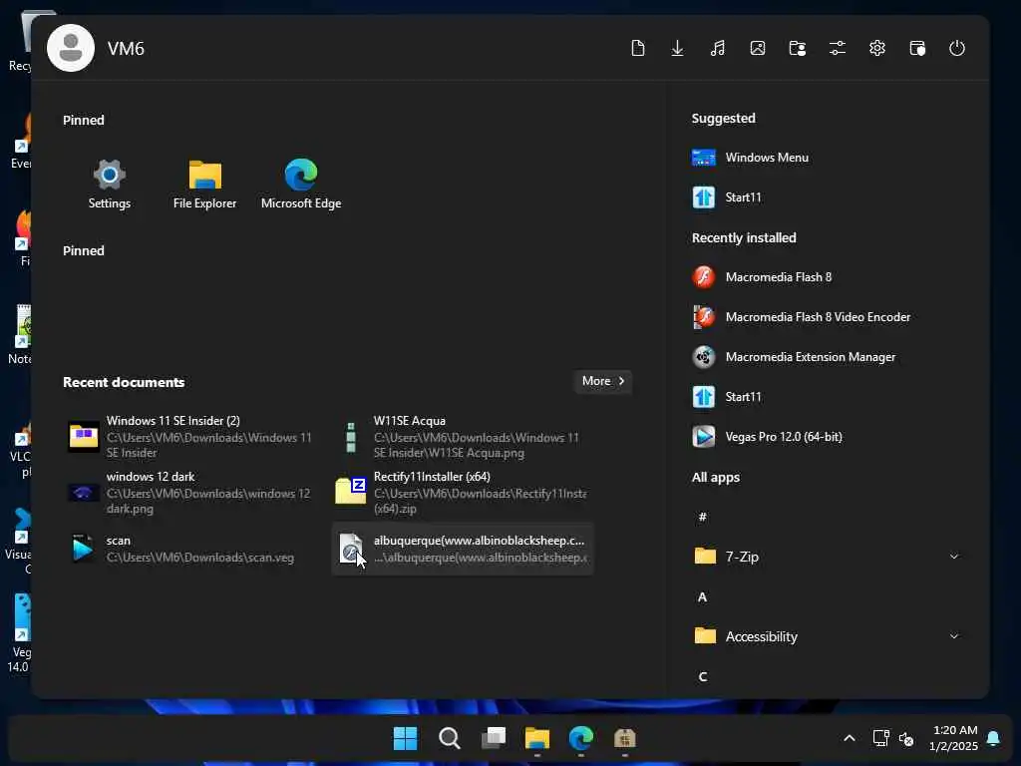Launch Macromedia Flash 8 Video Encoder

point(801,317)
